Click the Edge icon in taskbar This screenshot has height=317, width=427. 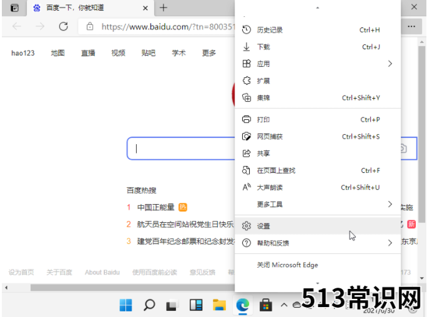[243, 305]
